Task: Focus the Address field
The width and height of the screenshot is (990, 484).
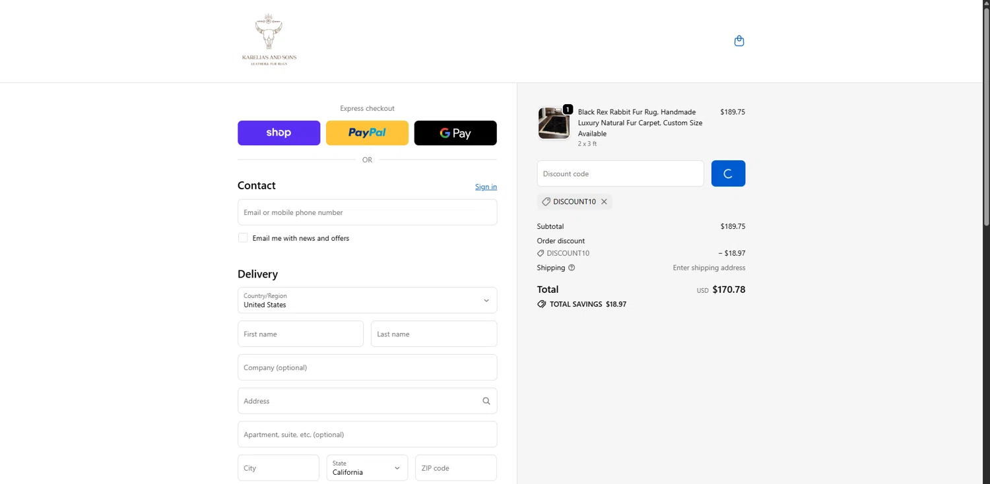Action: pos(367,401)
